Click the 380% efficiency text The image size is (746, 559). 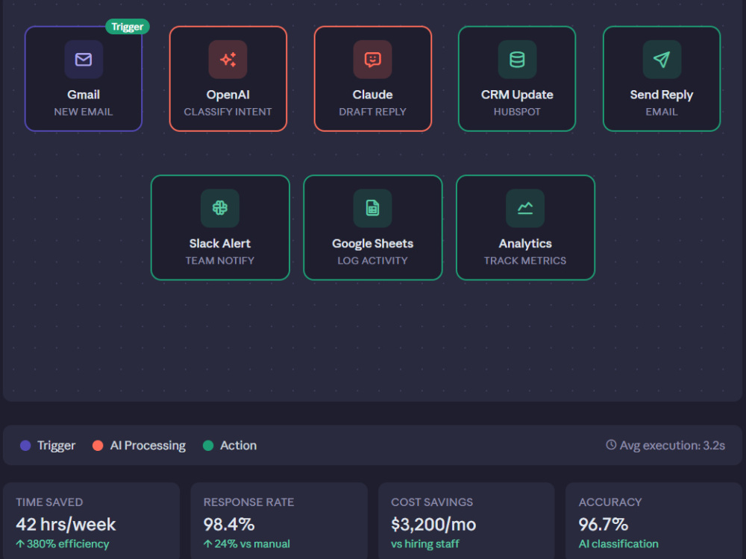68,544
